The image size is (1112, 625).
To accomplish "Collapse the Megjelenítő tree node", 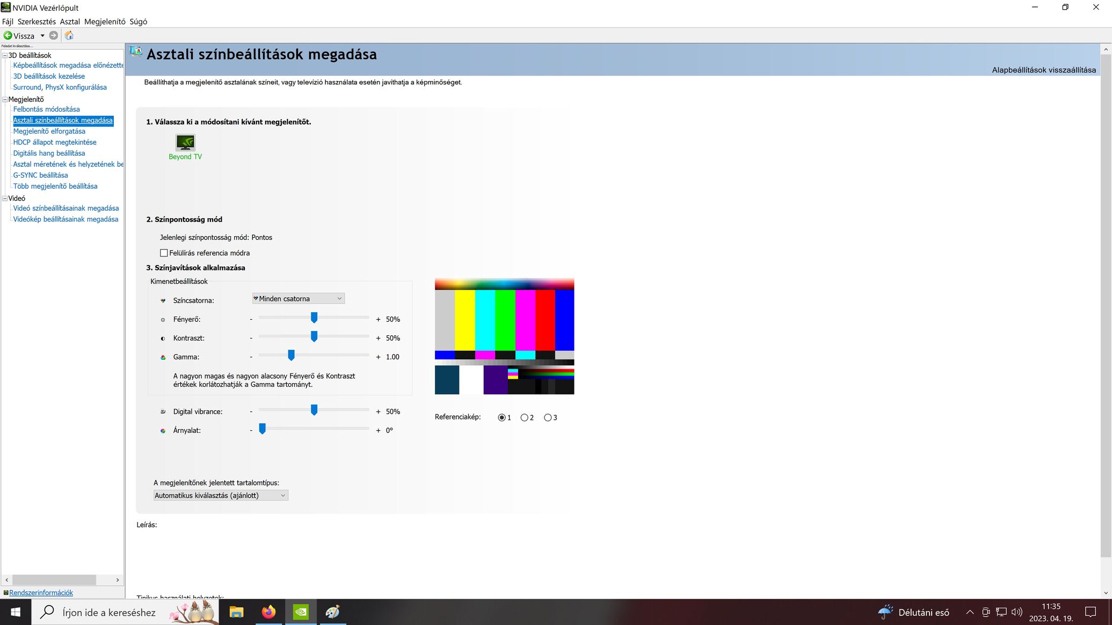I will pyautogui.click(x=5, y=99).
